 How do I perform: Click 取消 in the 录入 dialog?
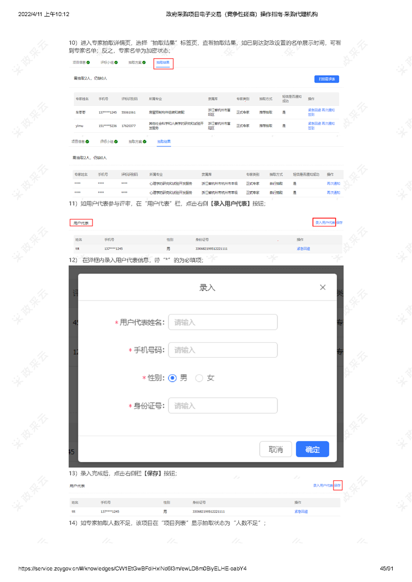tap(275, 449)
